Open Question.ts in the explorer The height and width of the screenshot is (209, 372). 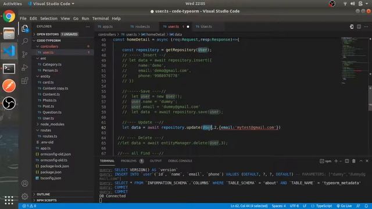(x=52, y=112)
